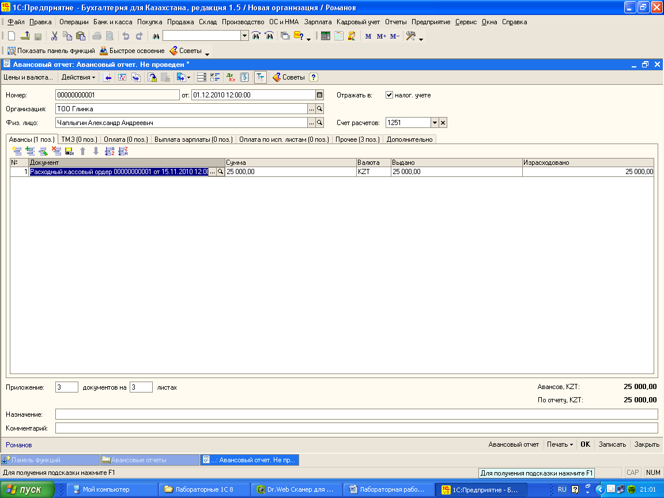Click the magnifier icon next to Организация field
The width and height of the screenshot is (664, 498).
320,109
